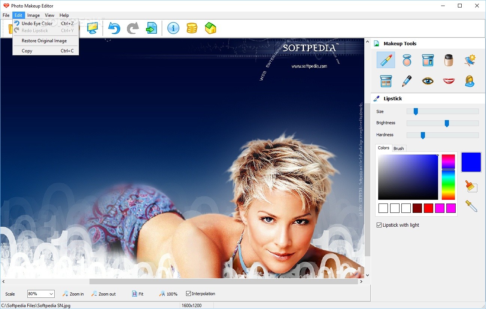Image resolution: width=486 pixels, height=309 pixels.
Task: Click the vertical rainbow hue strip
Action: [448, 177]
